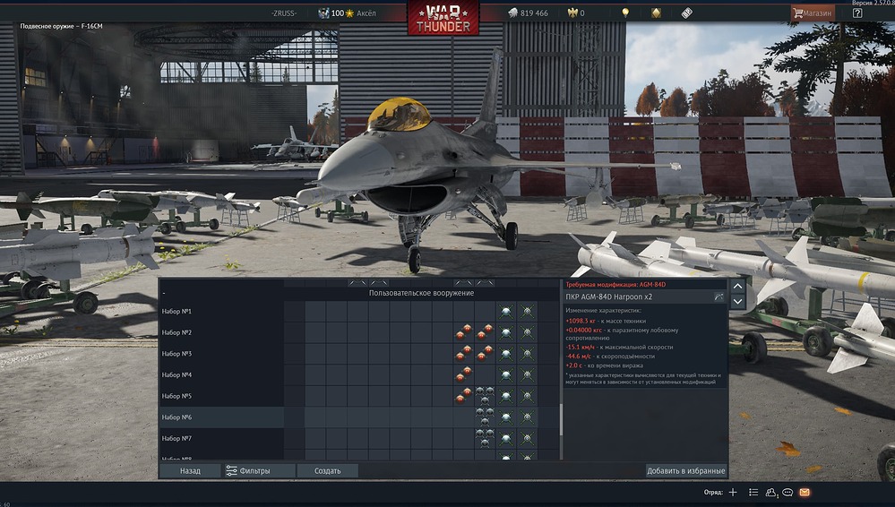The image size is (895, 507).
Task: Open the orange mail envelope icon
Action: (x=805, y=492)
